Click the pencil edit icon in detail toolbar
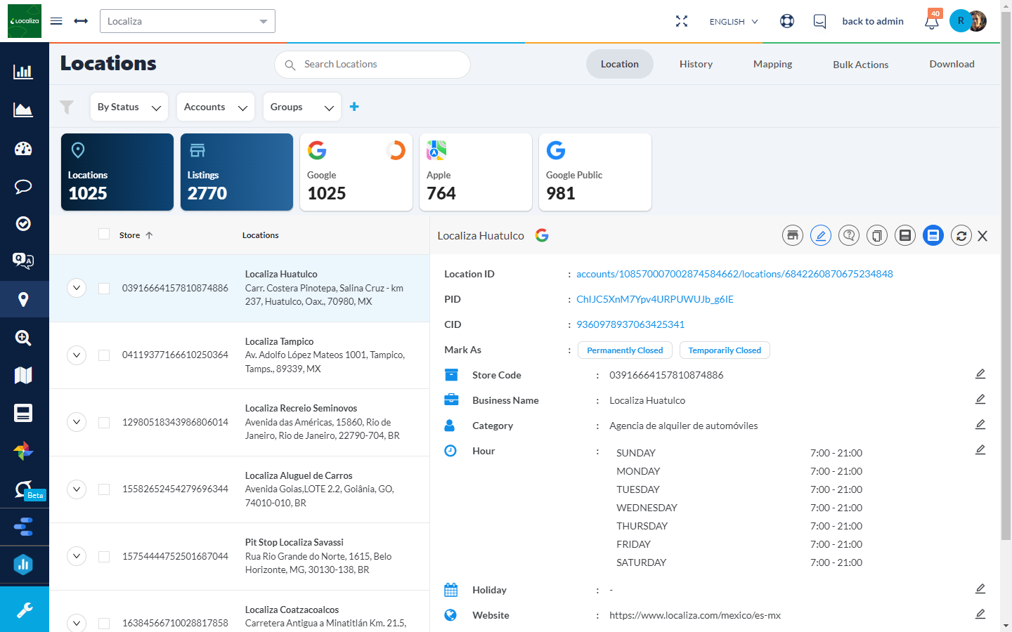This screenshot has height=632, width=1012. click(821, 235)
